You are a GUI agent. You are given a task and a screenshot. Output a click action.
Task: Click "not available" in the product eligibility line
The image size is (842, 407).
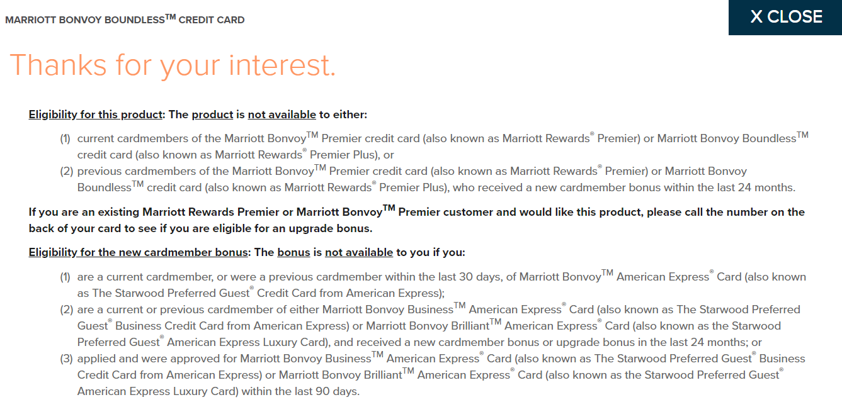(x=282, y=114)
